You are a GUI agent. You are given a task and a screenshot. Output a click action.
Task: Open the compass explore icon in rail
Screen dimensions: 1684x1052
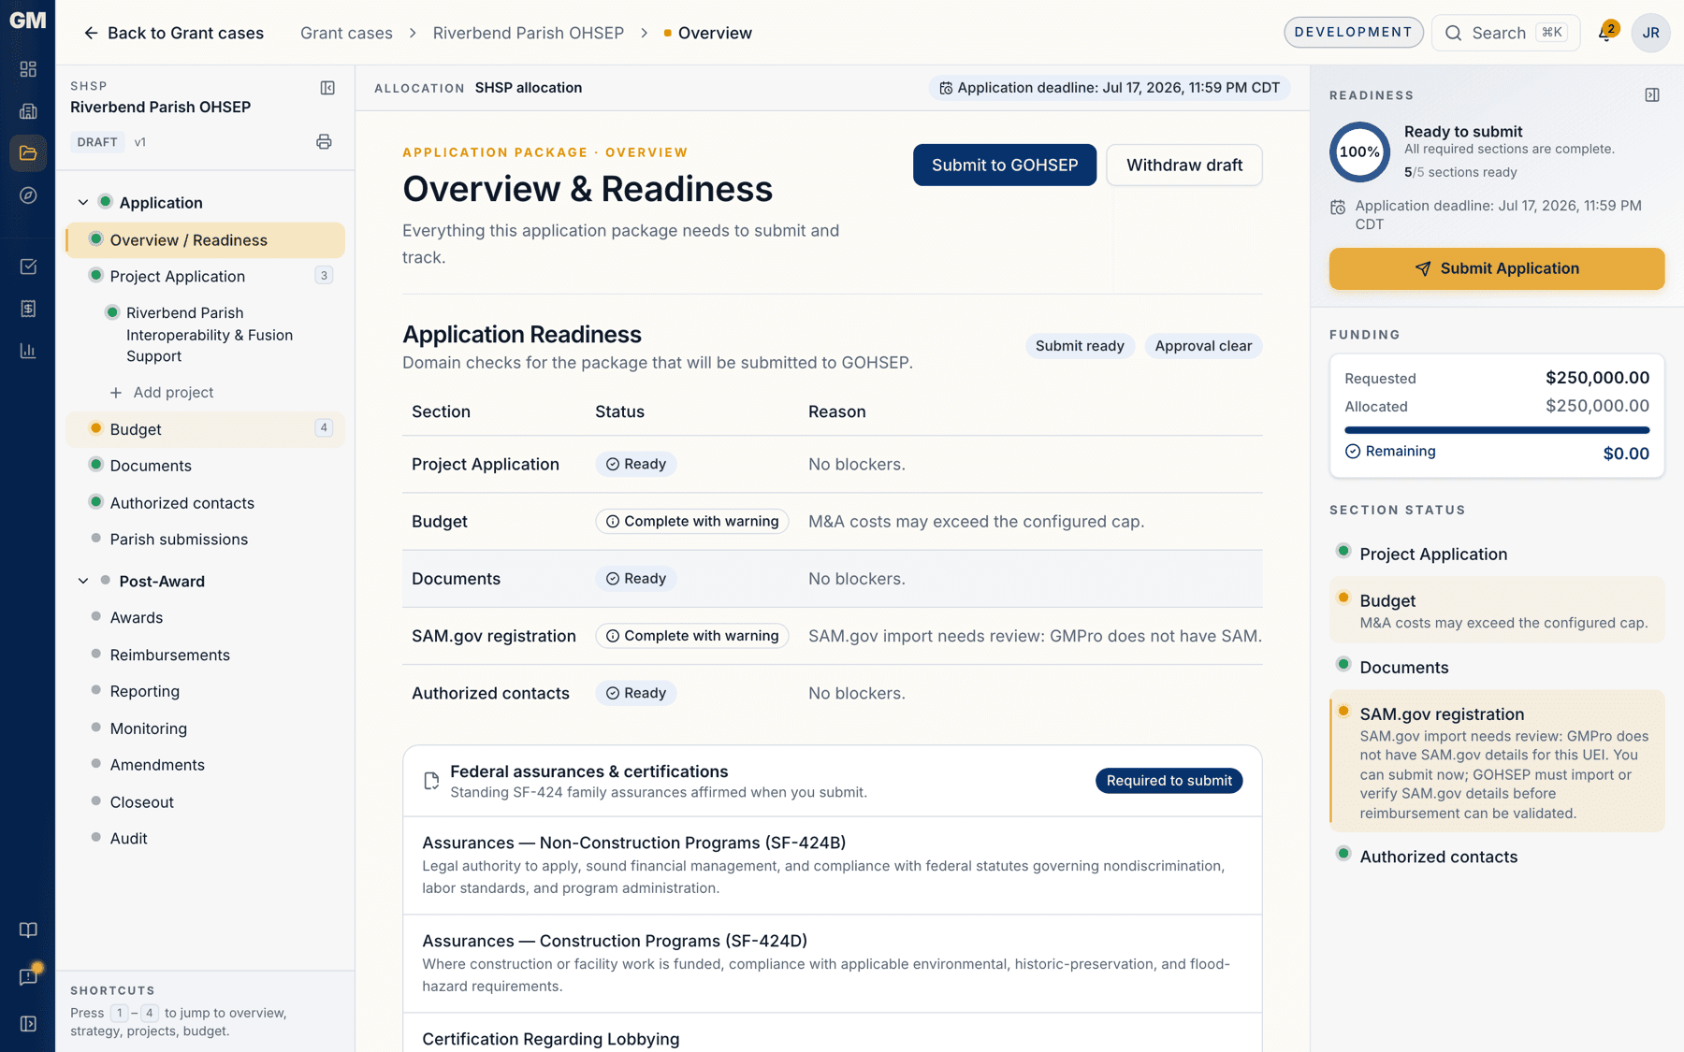tap(28, 195)
